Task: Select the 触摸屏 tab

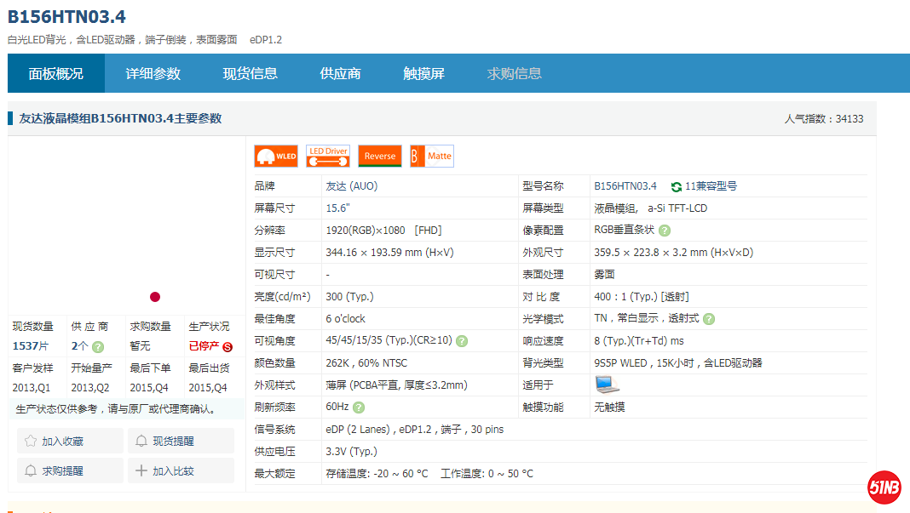Action: pyautogui.click(x=423, y=74)
